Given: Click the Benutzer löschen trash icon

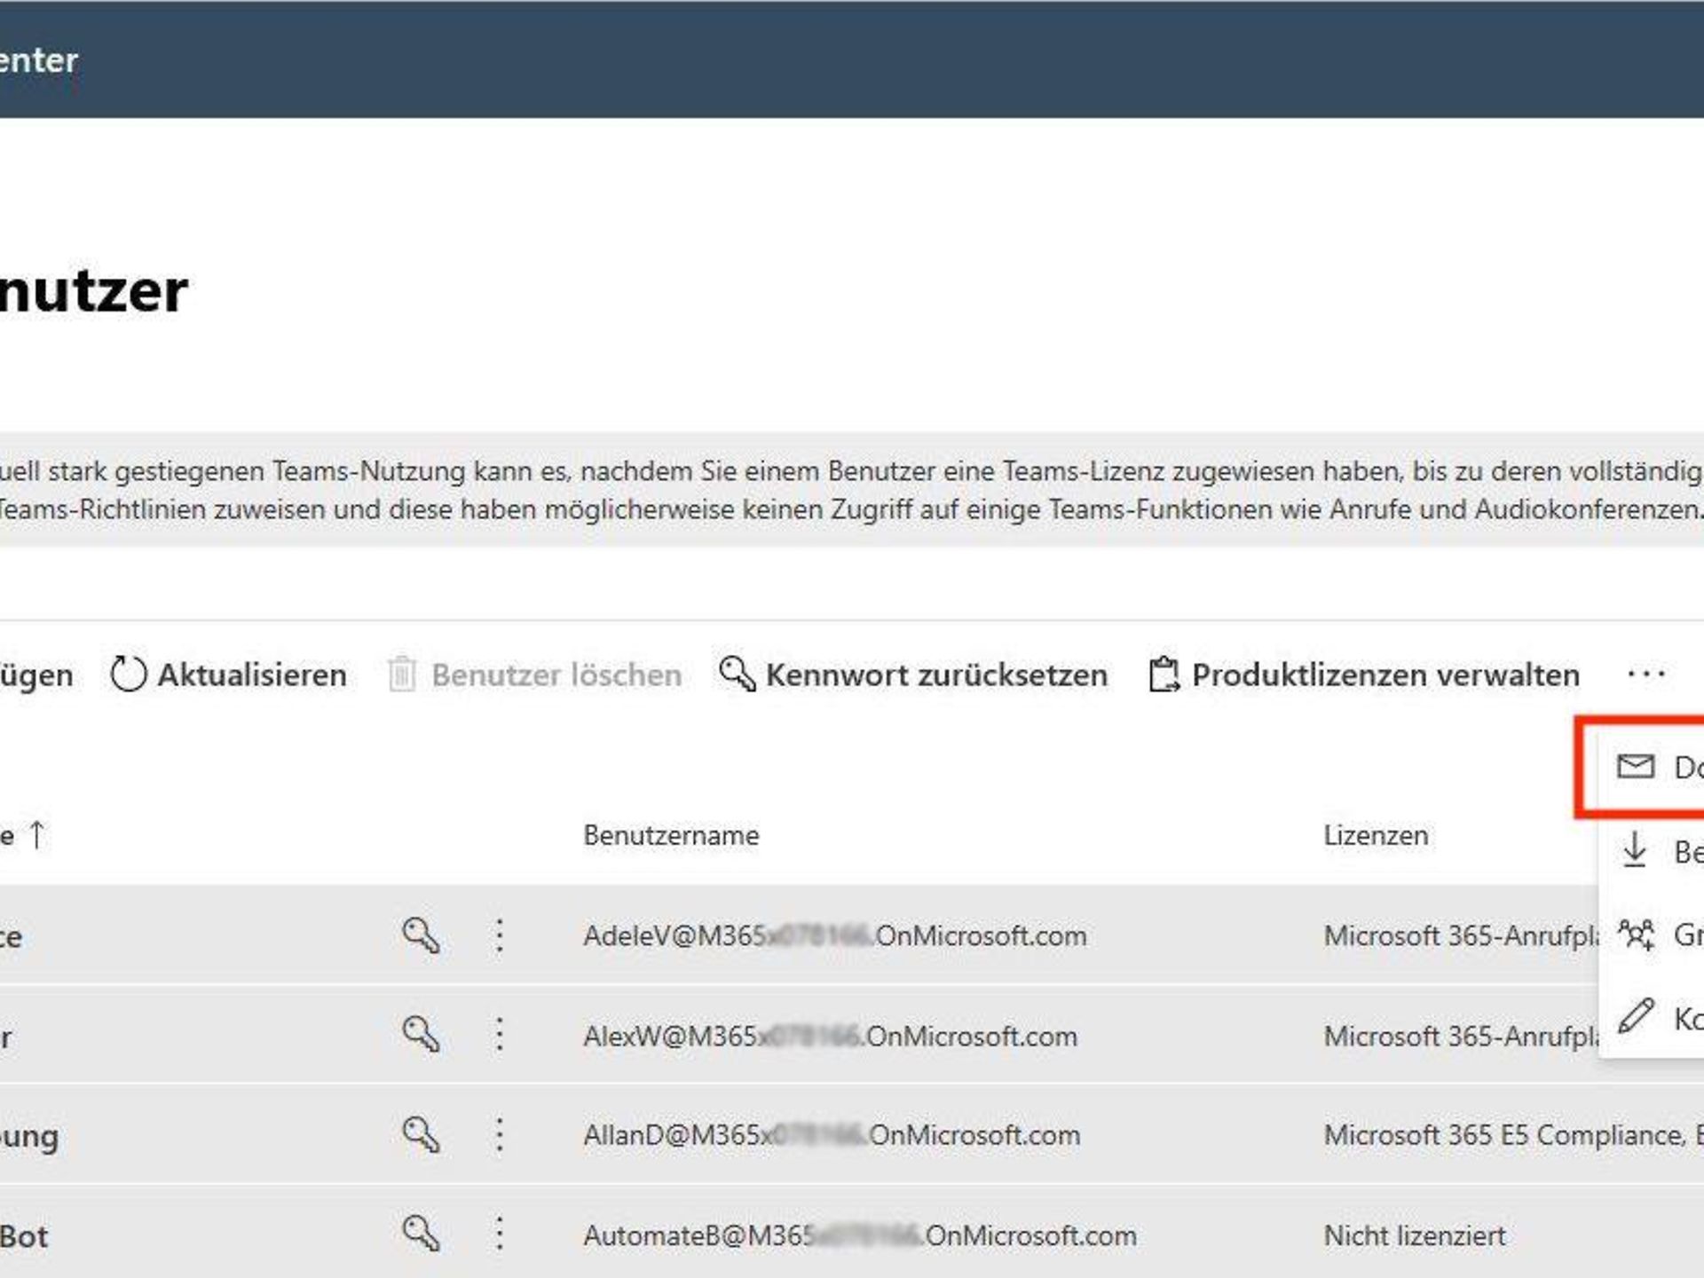Looking at the screenshot, I should [402, 674].
